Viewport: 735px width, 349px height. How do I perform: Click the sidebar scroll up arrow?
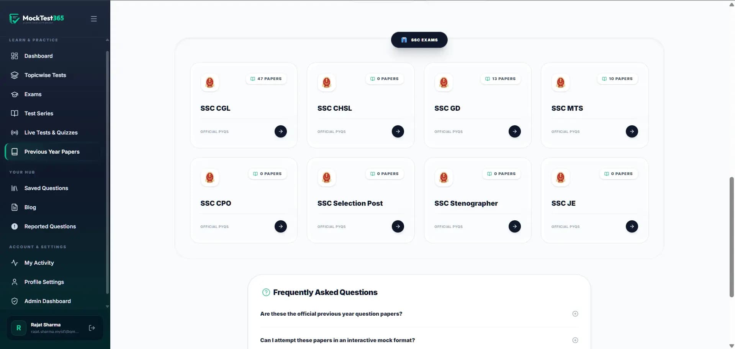[107, 40]
